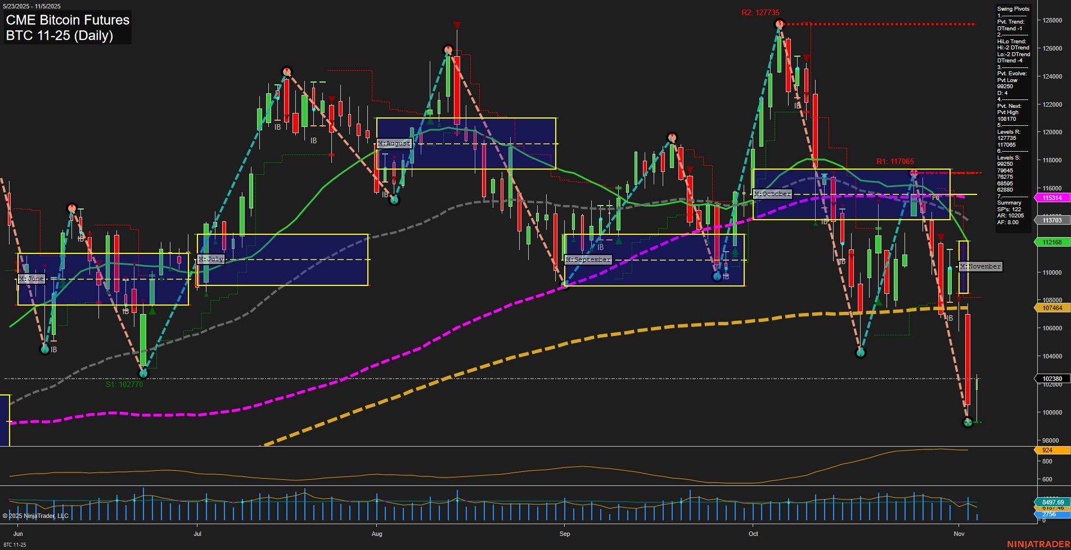The width and height of the screenshot is (1071, 550).
Task: Select the late-July swing high pivot circle near 126000
Action: pyautogui.click(x=448, y=50)
